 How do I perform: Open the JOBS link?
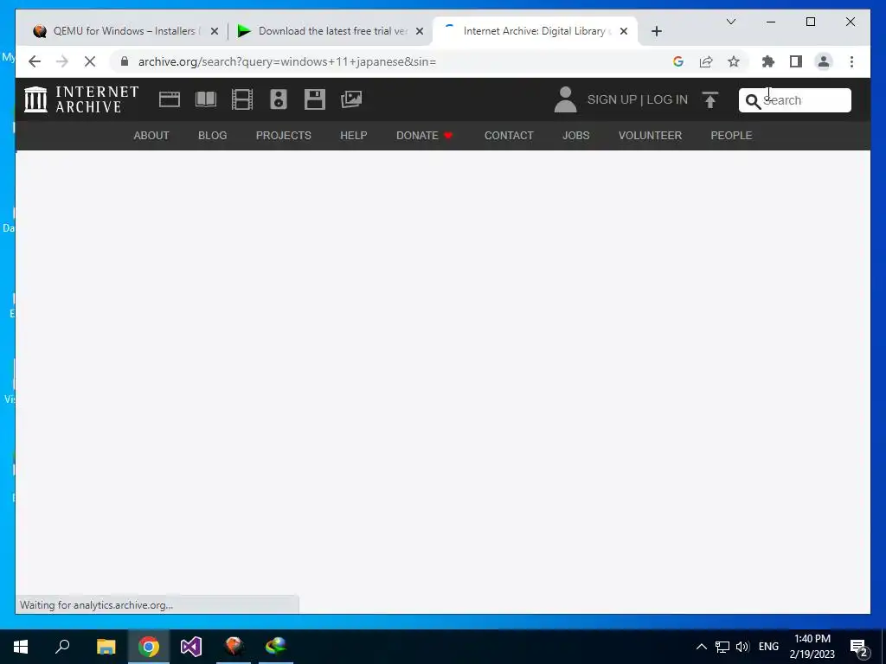point(575,136)
